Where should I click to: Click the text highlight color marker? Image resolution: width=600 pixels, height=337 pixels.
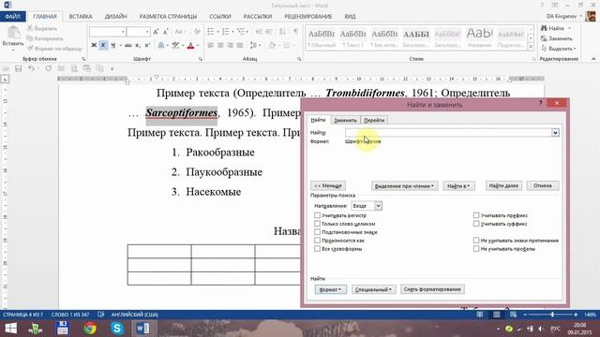coord(175,45)
